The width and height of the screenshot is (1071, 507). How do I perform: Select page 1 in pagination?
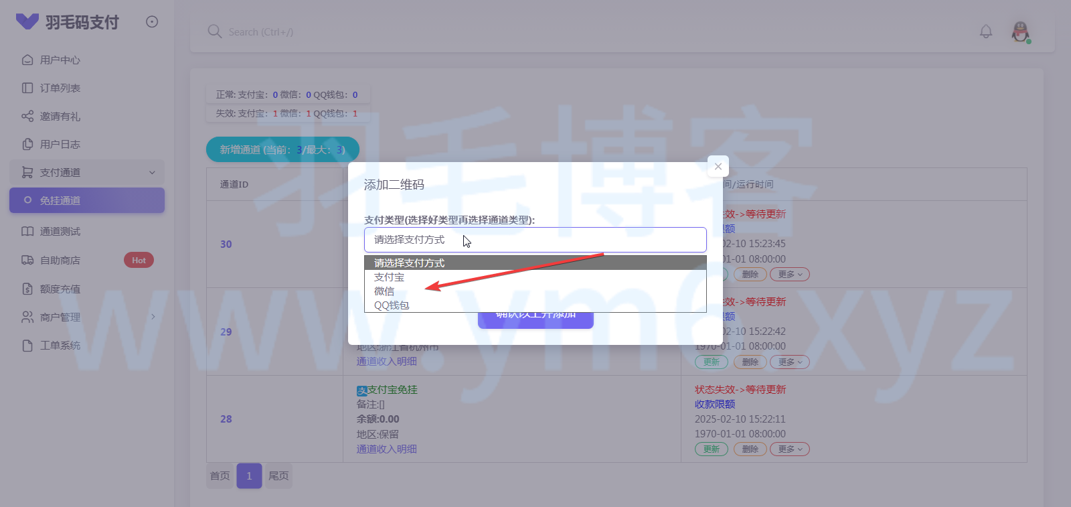(249, 476)
